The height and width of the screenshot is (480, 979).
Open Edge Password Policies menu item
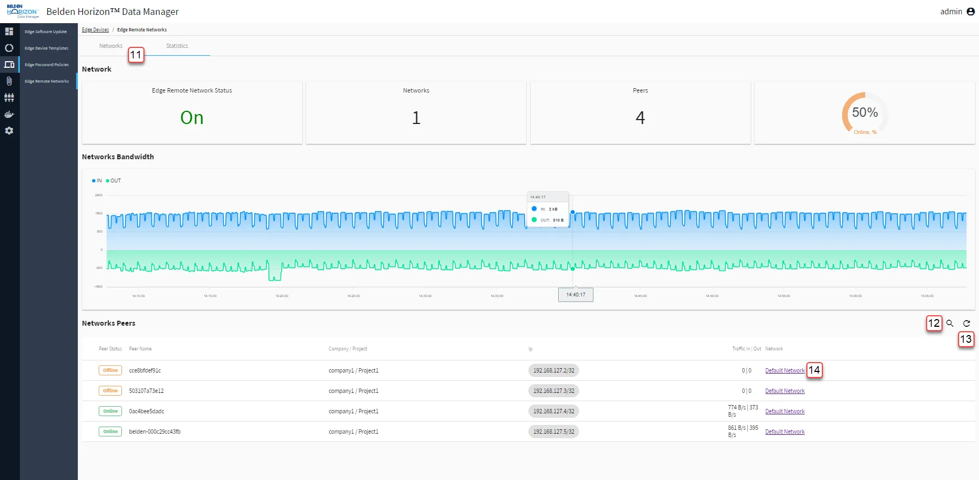pyautogui.click(x=47, y=65)
